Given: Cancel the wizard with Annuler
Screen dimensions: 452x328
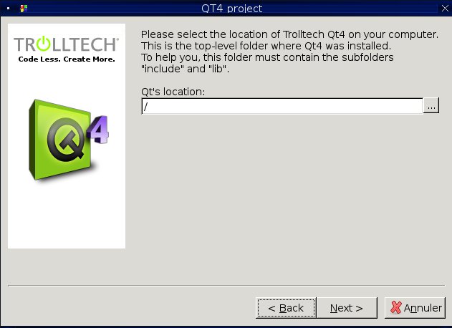Looking at the screenshot, I should [415, 308].
